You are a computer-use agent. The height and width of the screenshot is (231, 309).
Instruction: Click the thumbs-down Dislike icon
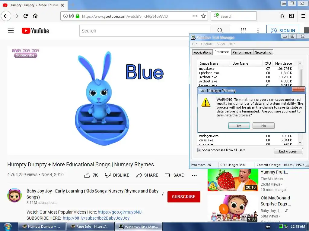point(108,175)
